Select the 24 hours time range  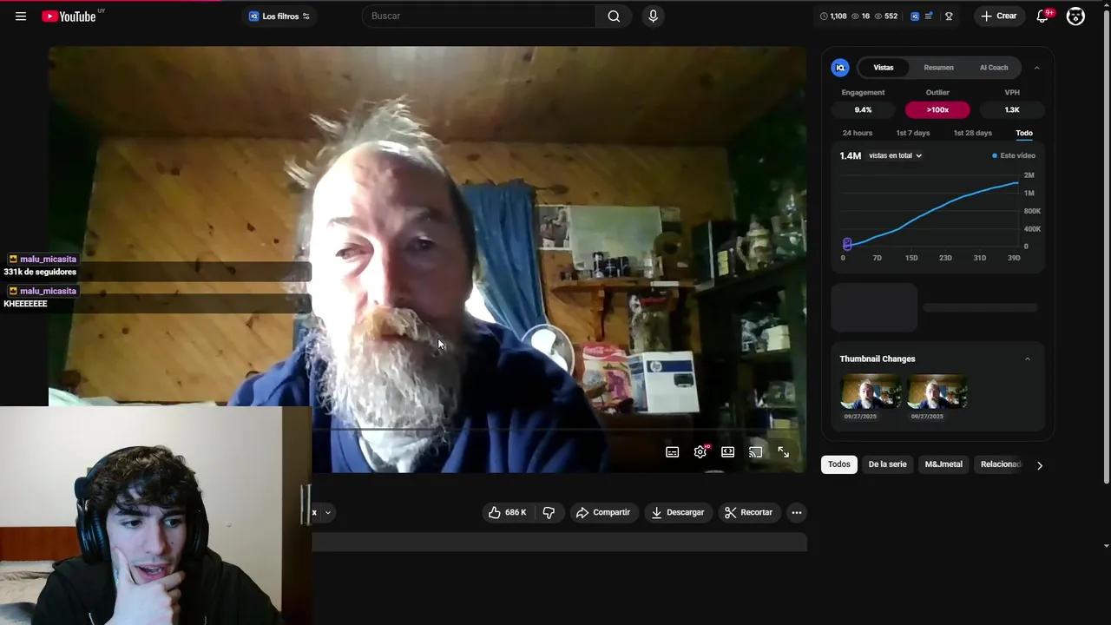(x=858, y=133)
